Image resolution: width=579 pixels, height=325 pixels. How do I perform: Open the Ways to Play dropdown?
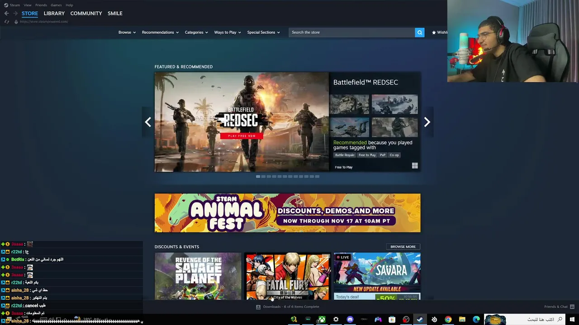(228, 32)
